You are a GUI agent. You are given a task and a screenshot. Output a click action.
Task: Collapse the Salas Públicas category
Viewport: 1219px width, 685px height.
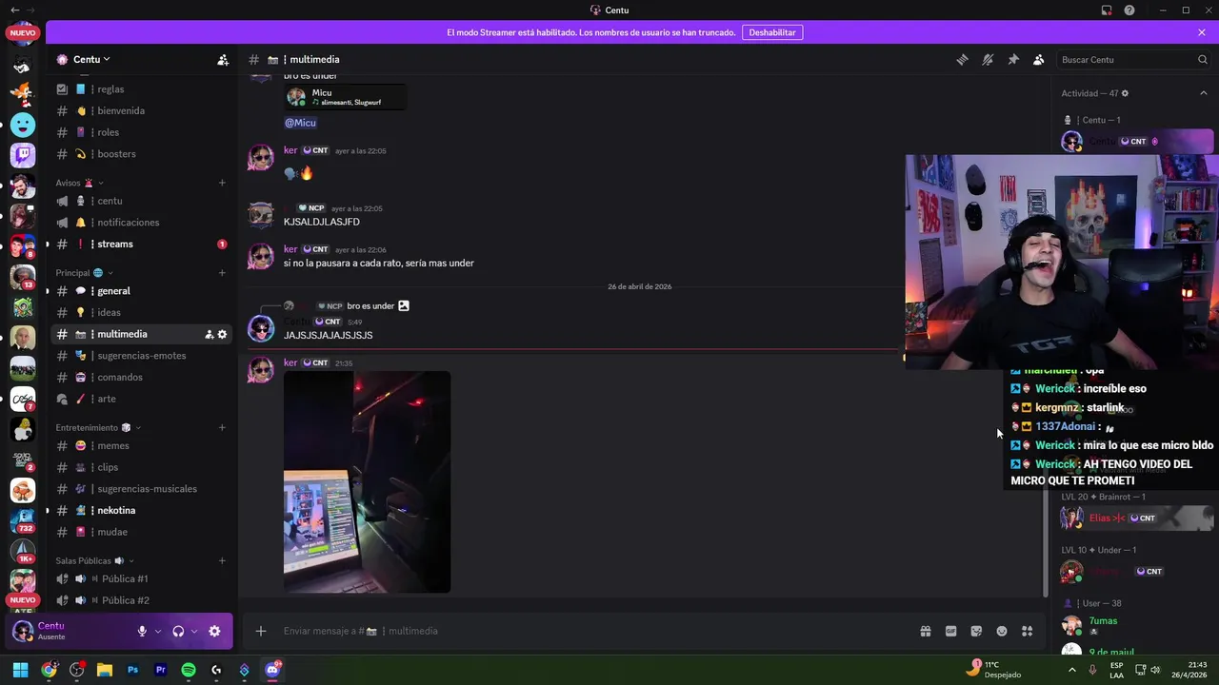point(94,561)
